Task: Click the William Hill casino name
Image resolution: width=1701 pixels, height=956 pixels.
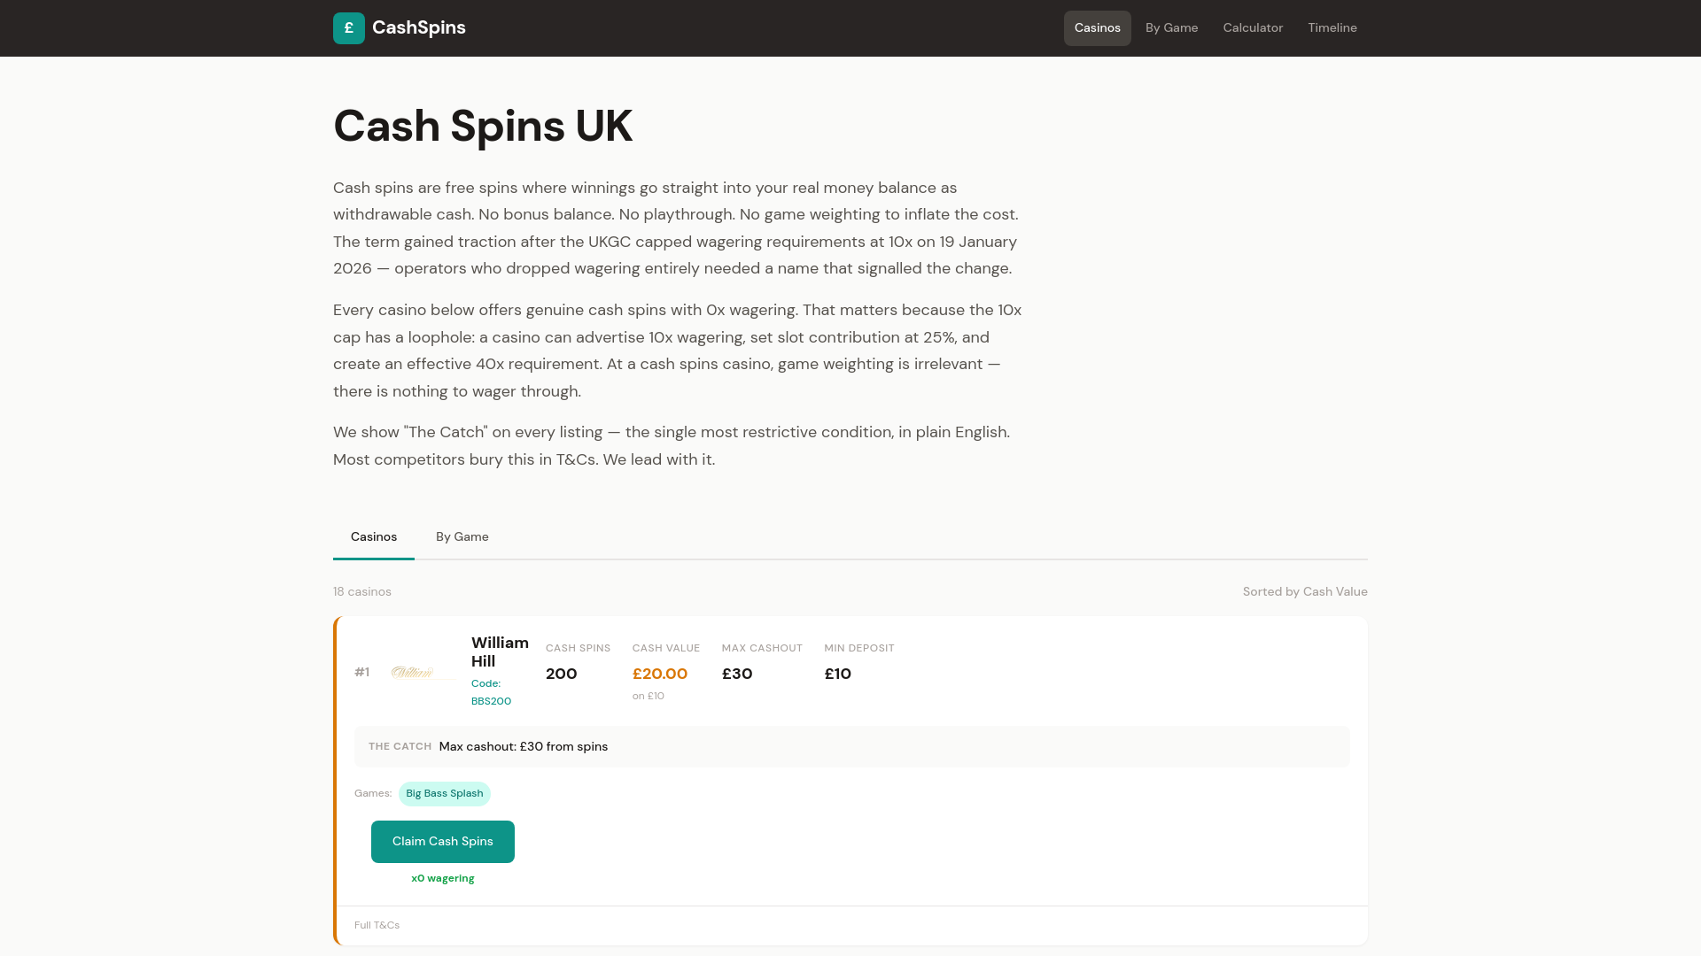Action: tap(500, 652)
